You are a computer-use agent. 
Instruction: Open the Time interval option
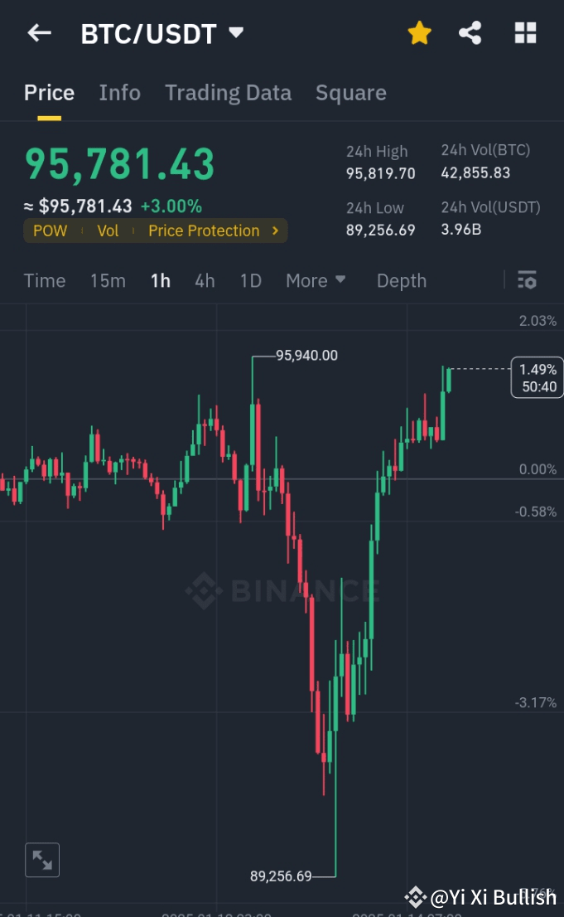44,280
